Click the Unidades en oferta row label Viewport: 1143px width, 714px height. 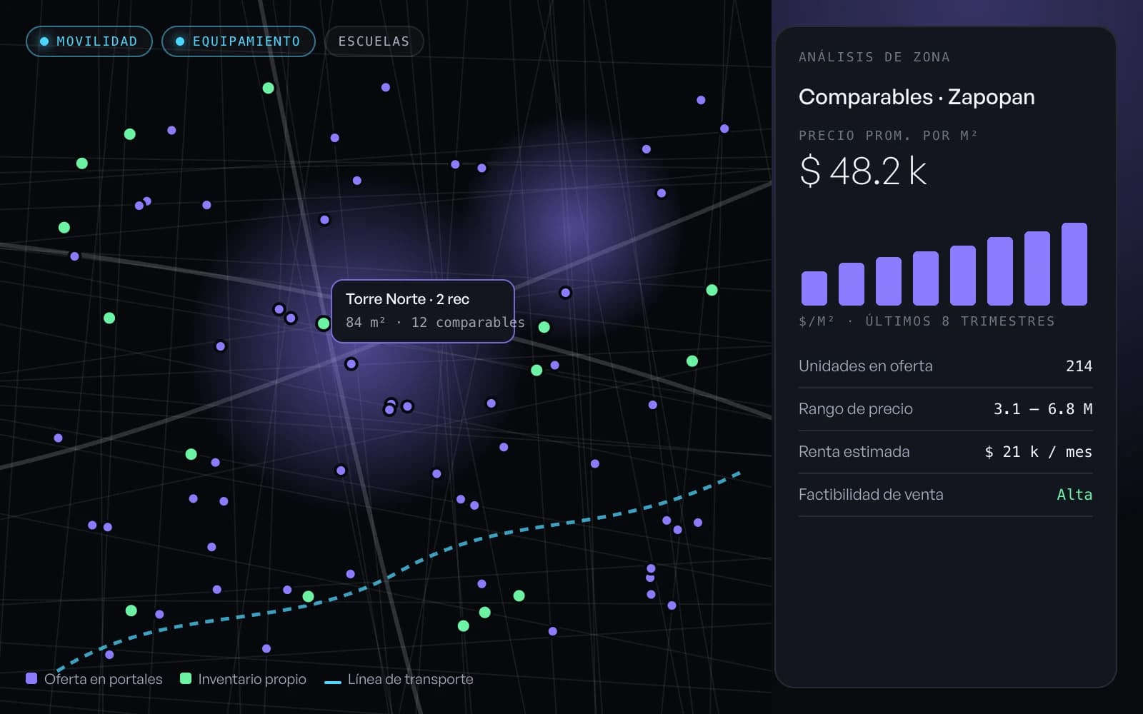[x=866, y=366]
